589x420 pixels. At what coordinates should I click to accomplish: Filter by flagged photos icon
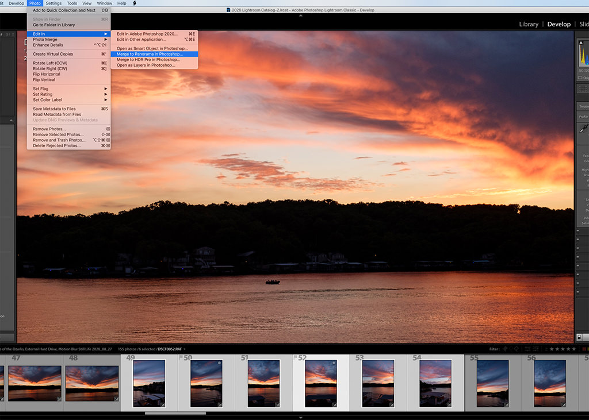point(505,349)
